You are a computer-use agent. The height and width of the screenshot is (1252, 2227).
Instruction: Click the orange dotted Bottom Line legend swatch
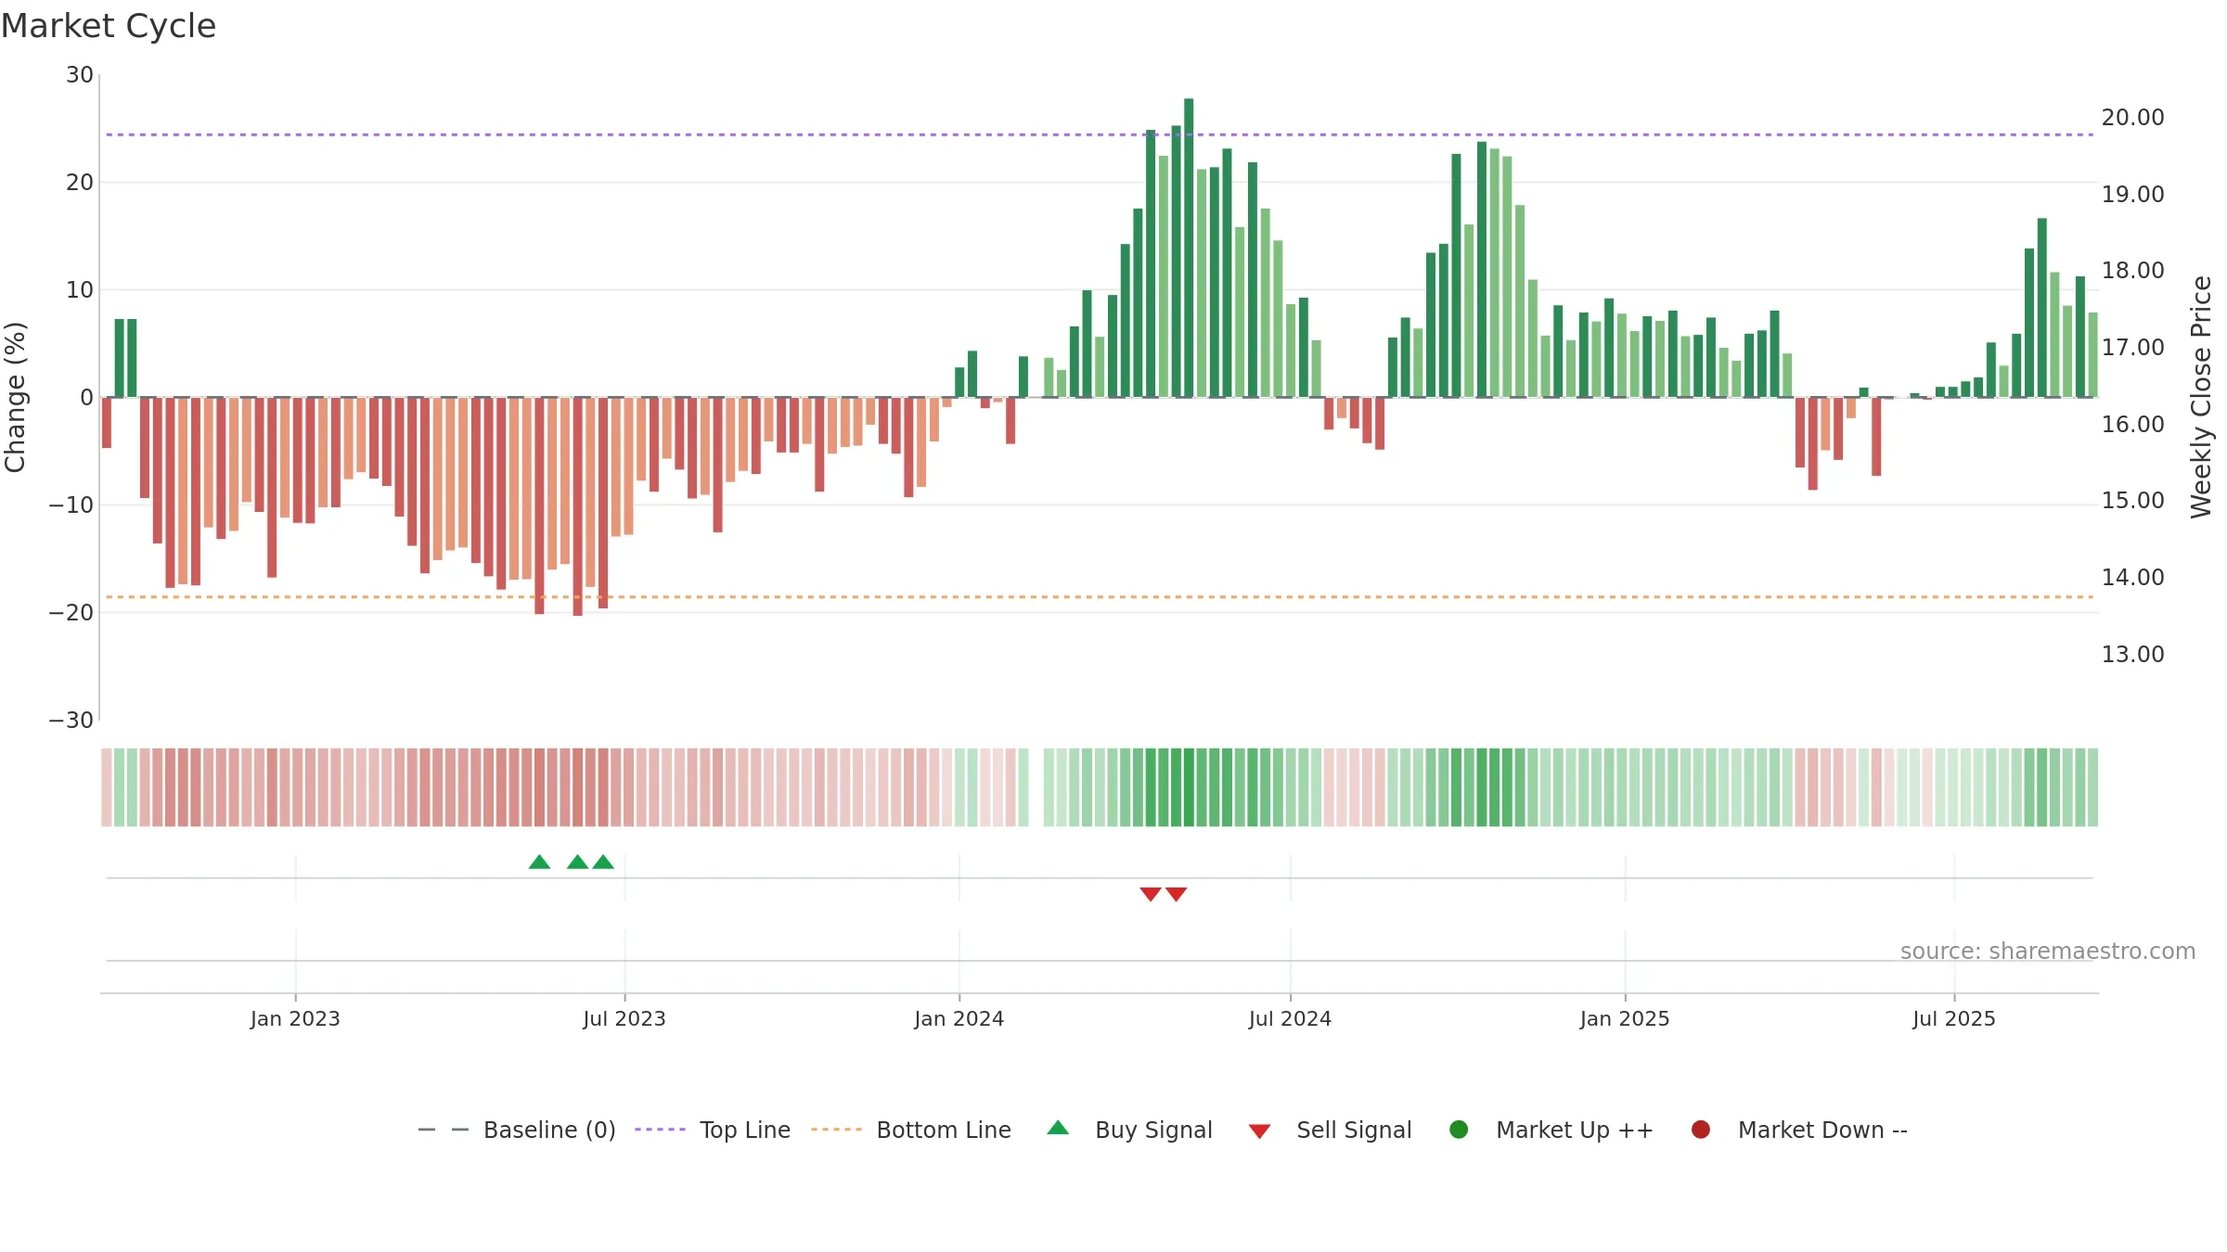(x=836, y=1130)
